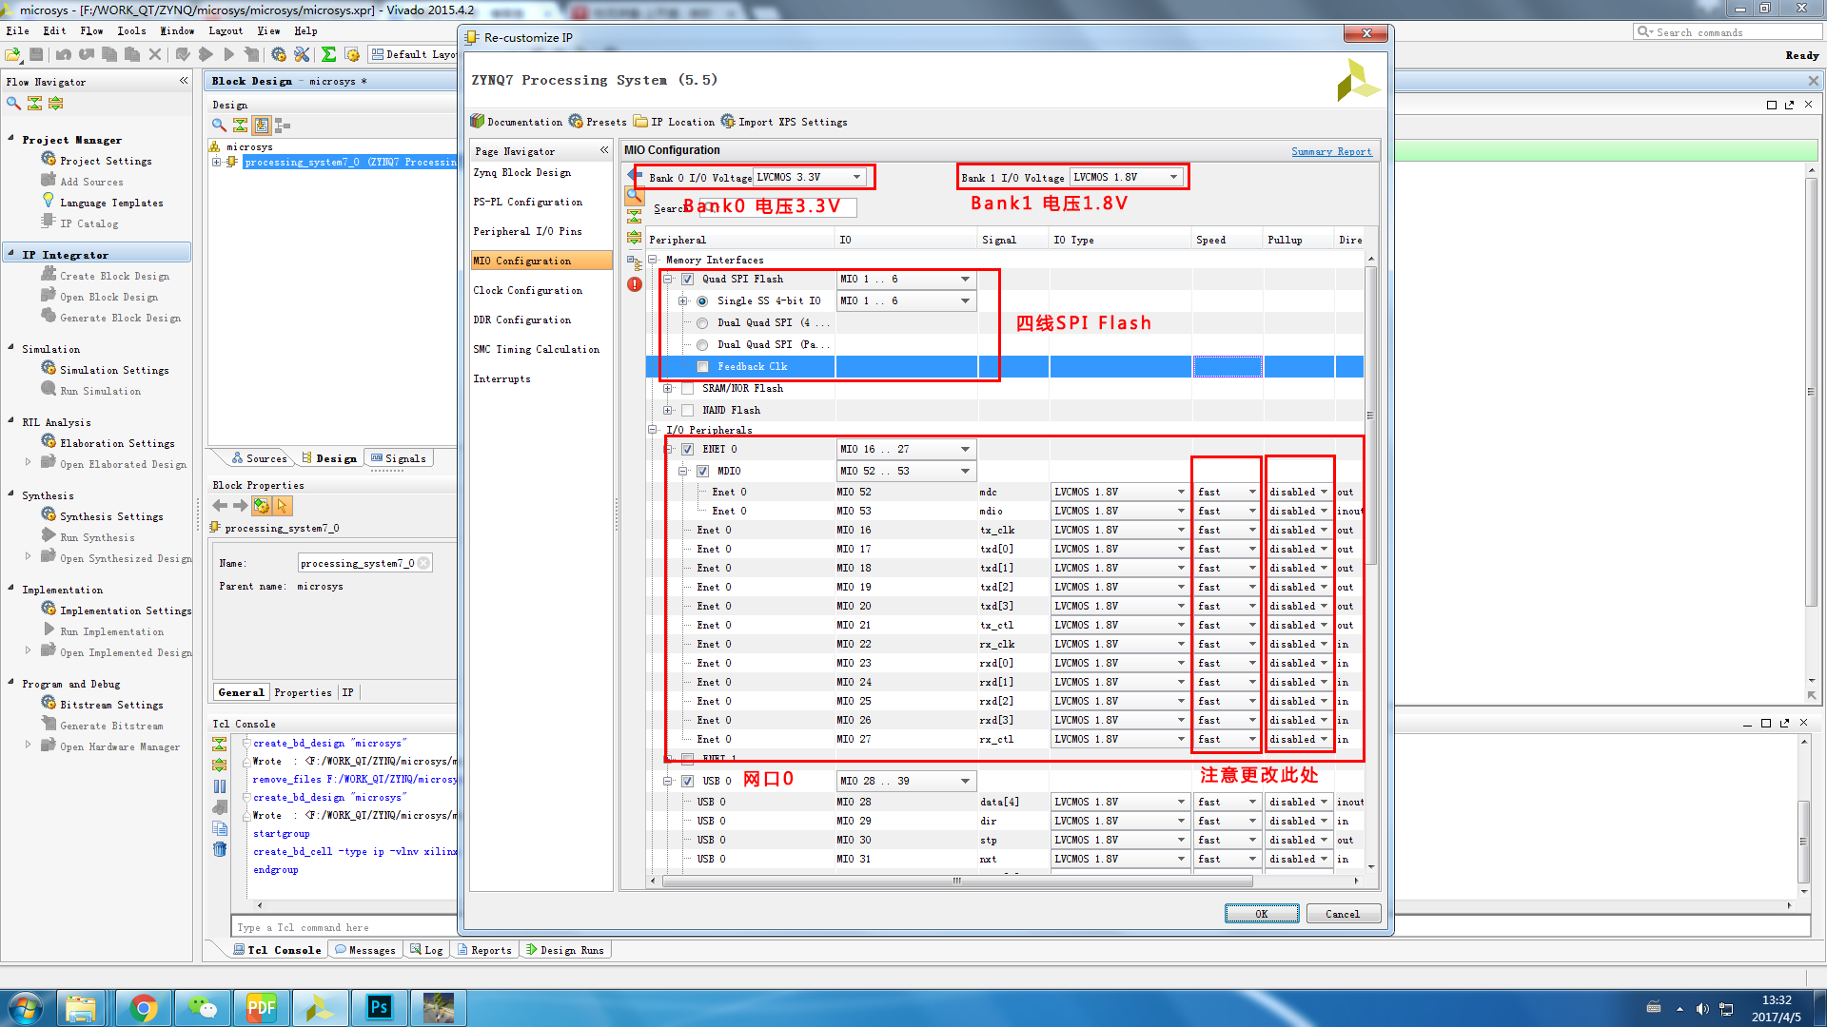The width and height of the screenshot is (1827, 1027).
Task: Select Single SS 4-bit IO radio button
Action: [x=702, y=301]
